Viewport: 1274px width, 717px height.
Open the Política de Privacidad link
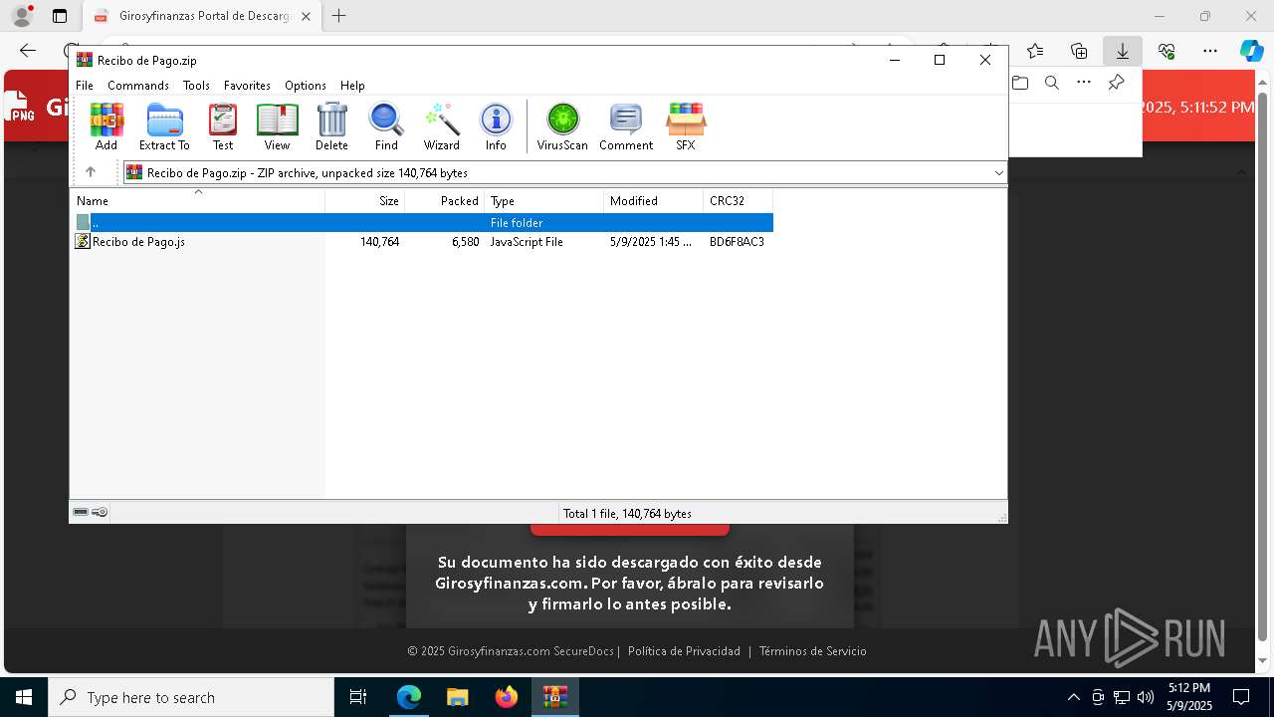coord(684,651)
